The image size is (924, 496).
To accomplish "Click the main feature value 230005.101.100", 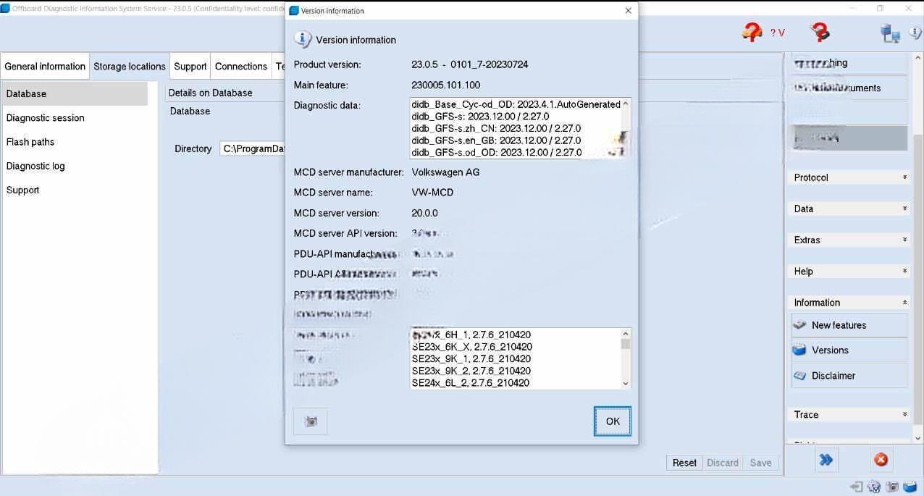I will [x=445, y=85].
